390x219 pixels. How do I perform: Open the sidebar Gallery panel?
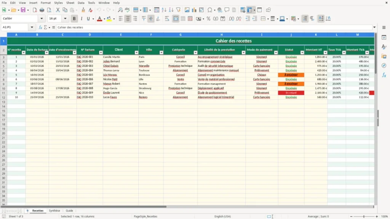384,56
